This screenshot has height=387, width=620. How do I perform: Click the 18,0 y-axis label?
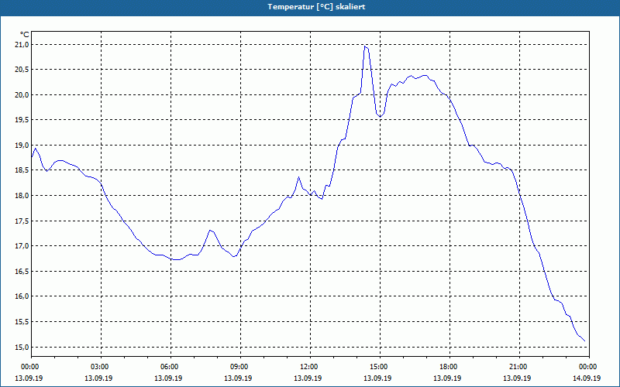click(x=22, y=196)
